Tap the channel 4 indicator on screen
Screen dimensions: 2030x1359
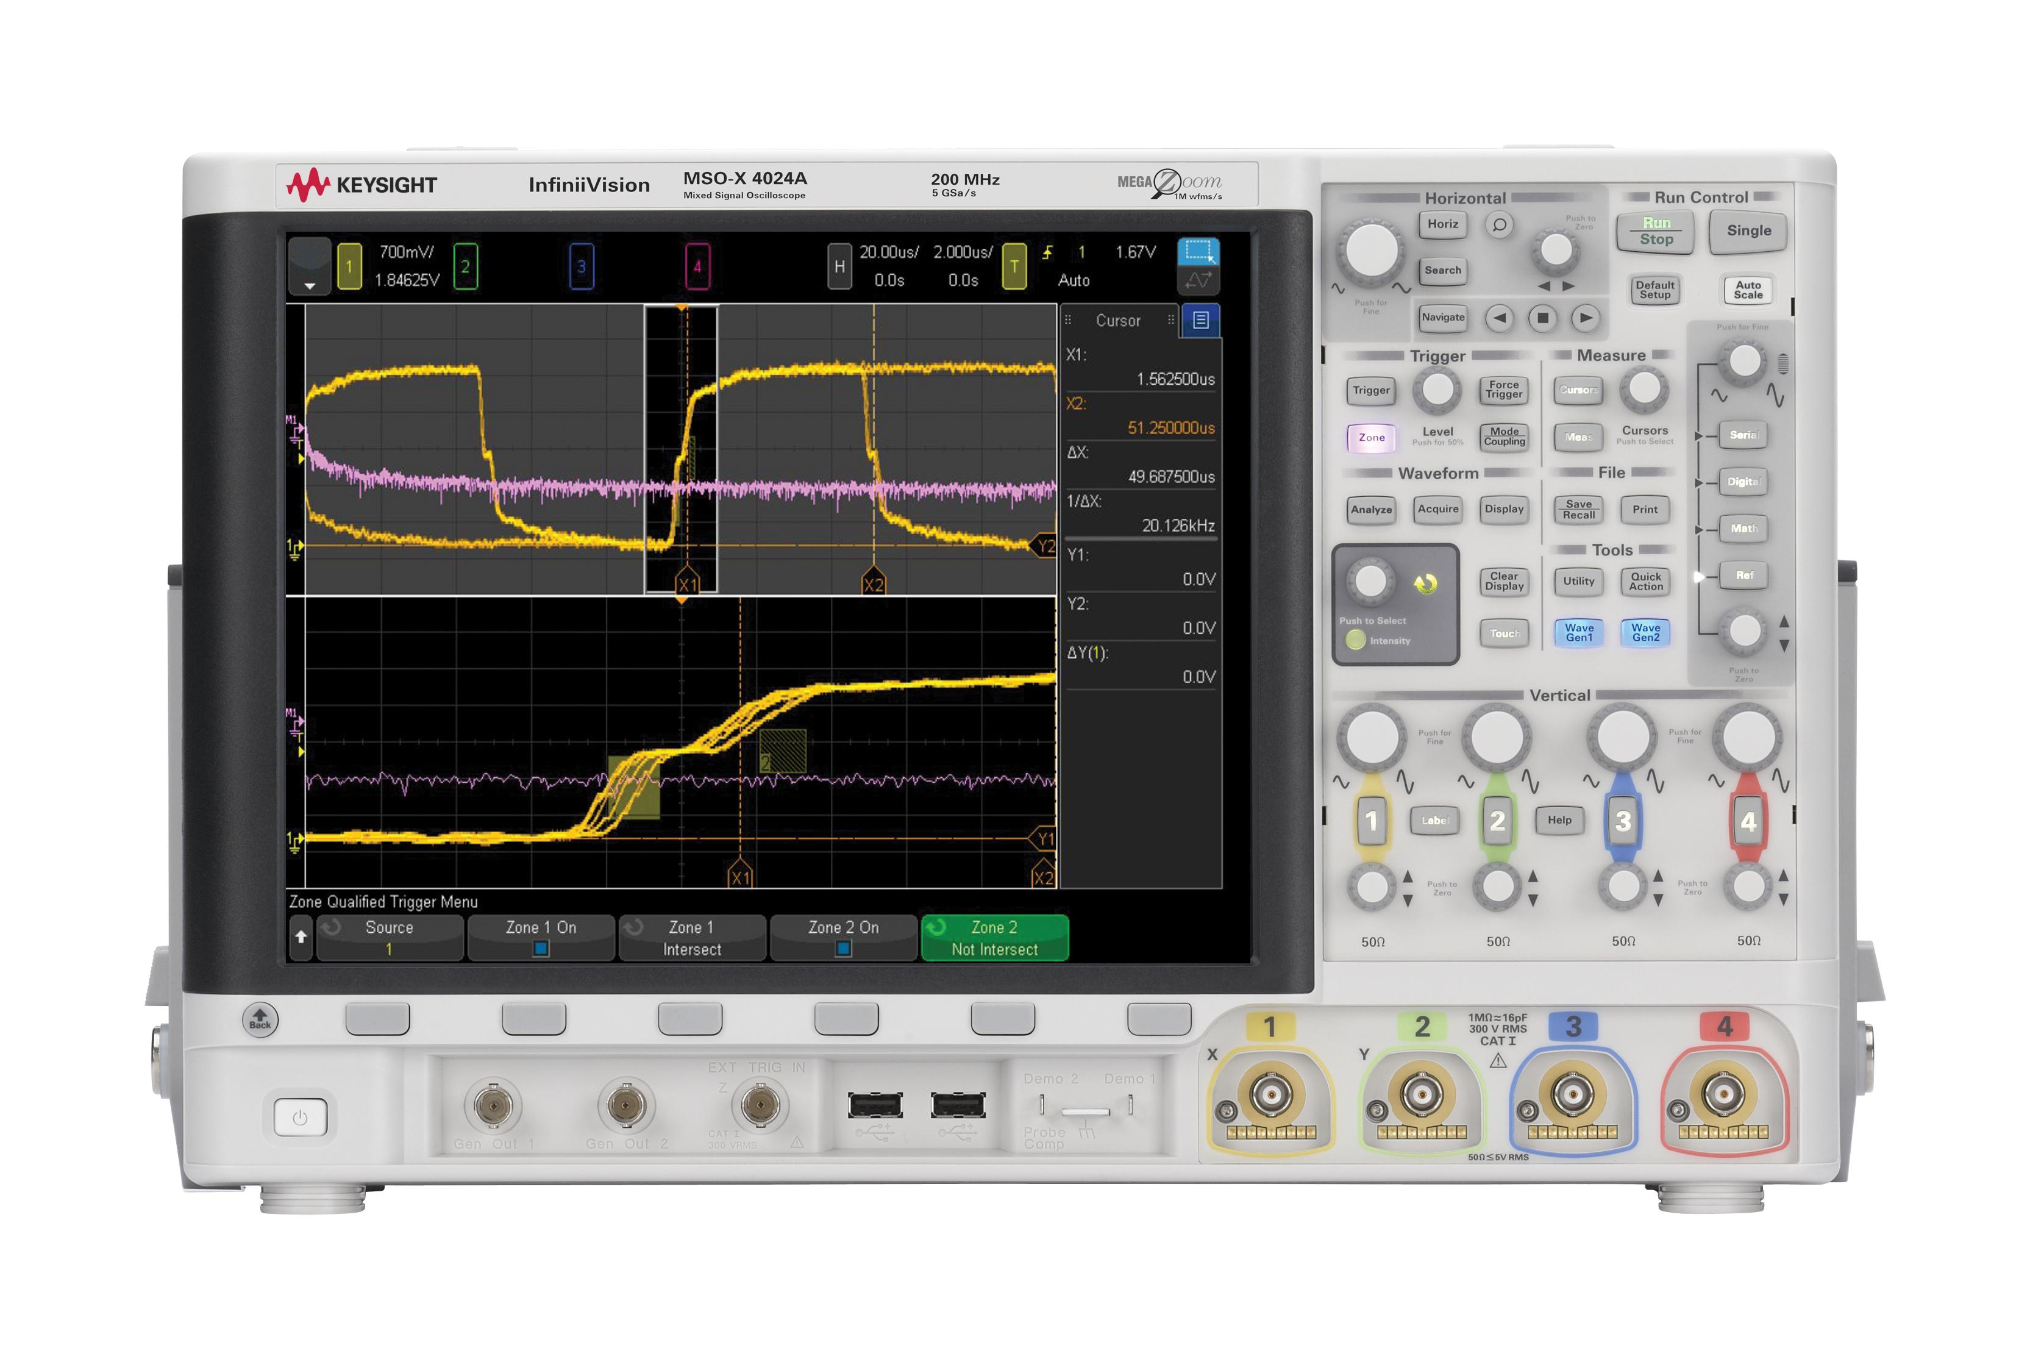pyautogui.click(x=697, y=266)
